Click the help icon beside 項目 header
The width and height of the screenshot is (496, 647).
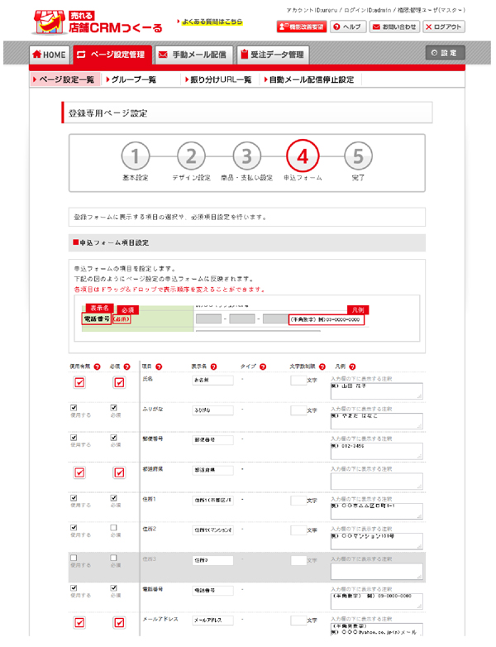click(x=160, y=367)
